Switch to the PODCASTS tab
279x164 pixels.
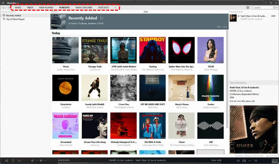click(104, 8)
